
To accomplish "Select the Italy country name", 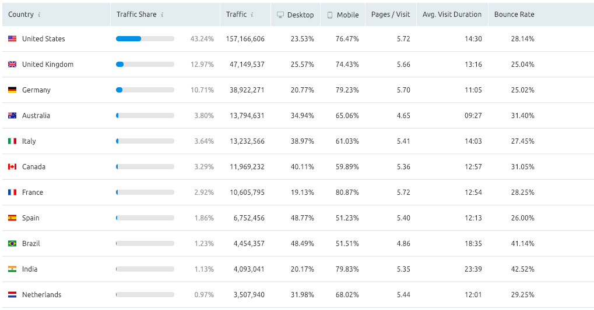I will click(29, 141).
